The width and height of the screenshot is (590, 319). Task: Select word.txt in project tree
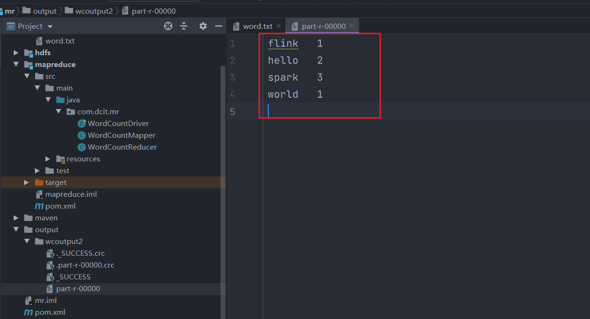pyautogui.click(x=60, y=41)
